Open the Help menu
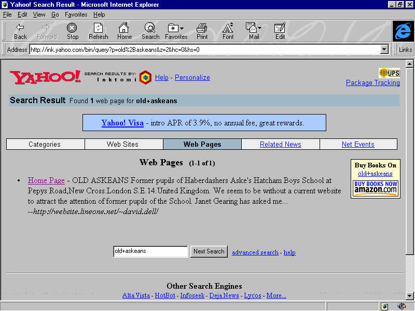This screenshot has height=311, width=415. coord(99,15)
